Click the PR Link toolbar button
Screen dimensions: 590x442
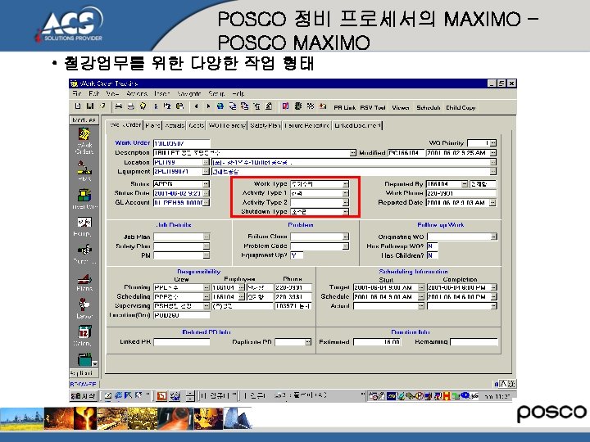(345, 107)
